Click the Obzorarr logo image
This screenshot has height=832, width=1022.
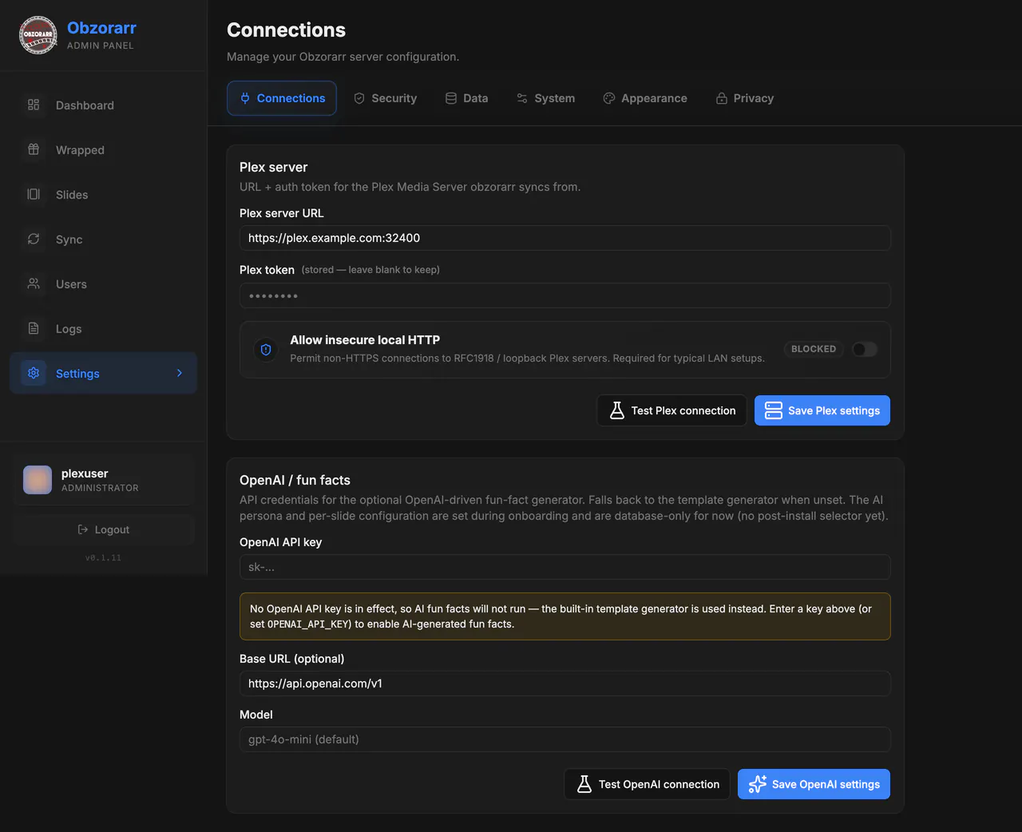click(38, 35)
